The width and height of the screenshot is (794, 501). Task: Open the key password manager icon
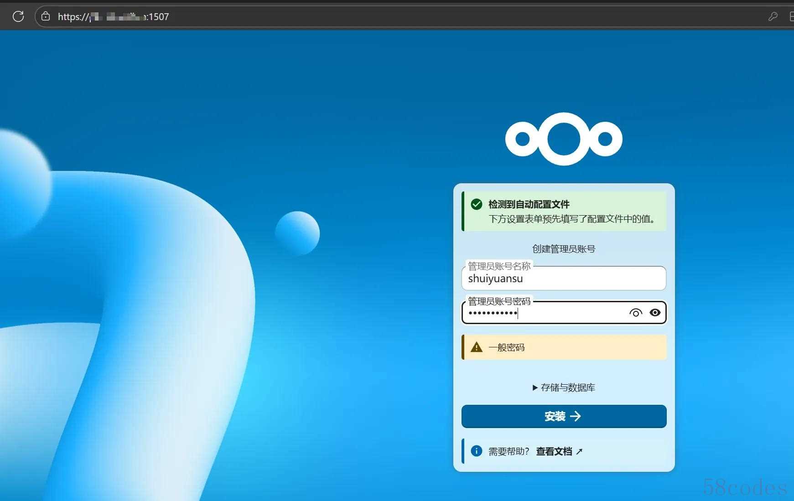(773, 16)
